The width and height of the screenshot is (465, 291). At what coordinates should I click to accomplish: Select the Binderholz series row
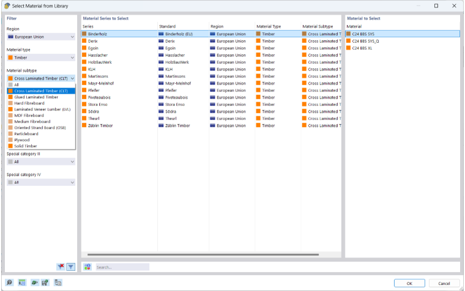211,34
